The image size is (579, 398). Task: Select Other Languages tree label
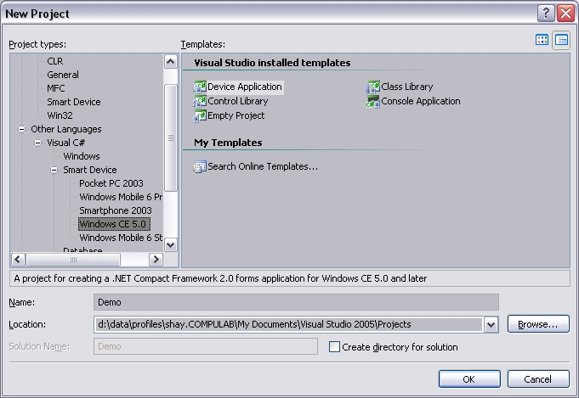(x=66, y=129)
